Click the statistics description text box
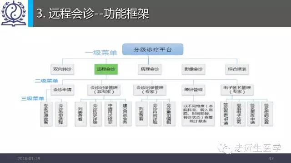The height and width of the screenshot is (163, 291). [198, 114]
